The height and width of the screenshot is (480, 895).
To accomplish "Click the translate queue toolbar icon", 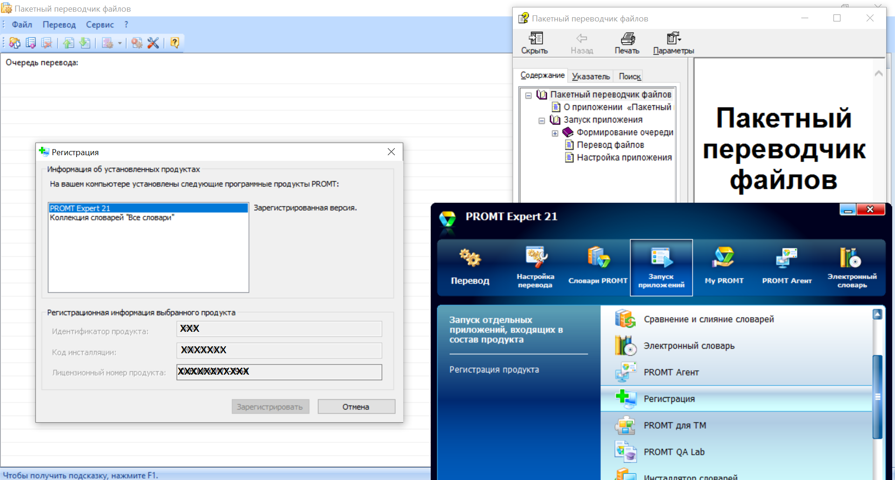I will (x=108, y=43).
